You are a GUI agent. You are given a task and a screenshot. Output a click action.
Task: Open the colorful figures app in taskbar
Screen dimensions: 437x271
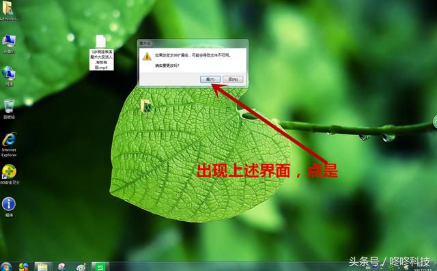[24, 267]
